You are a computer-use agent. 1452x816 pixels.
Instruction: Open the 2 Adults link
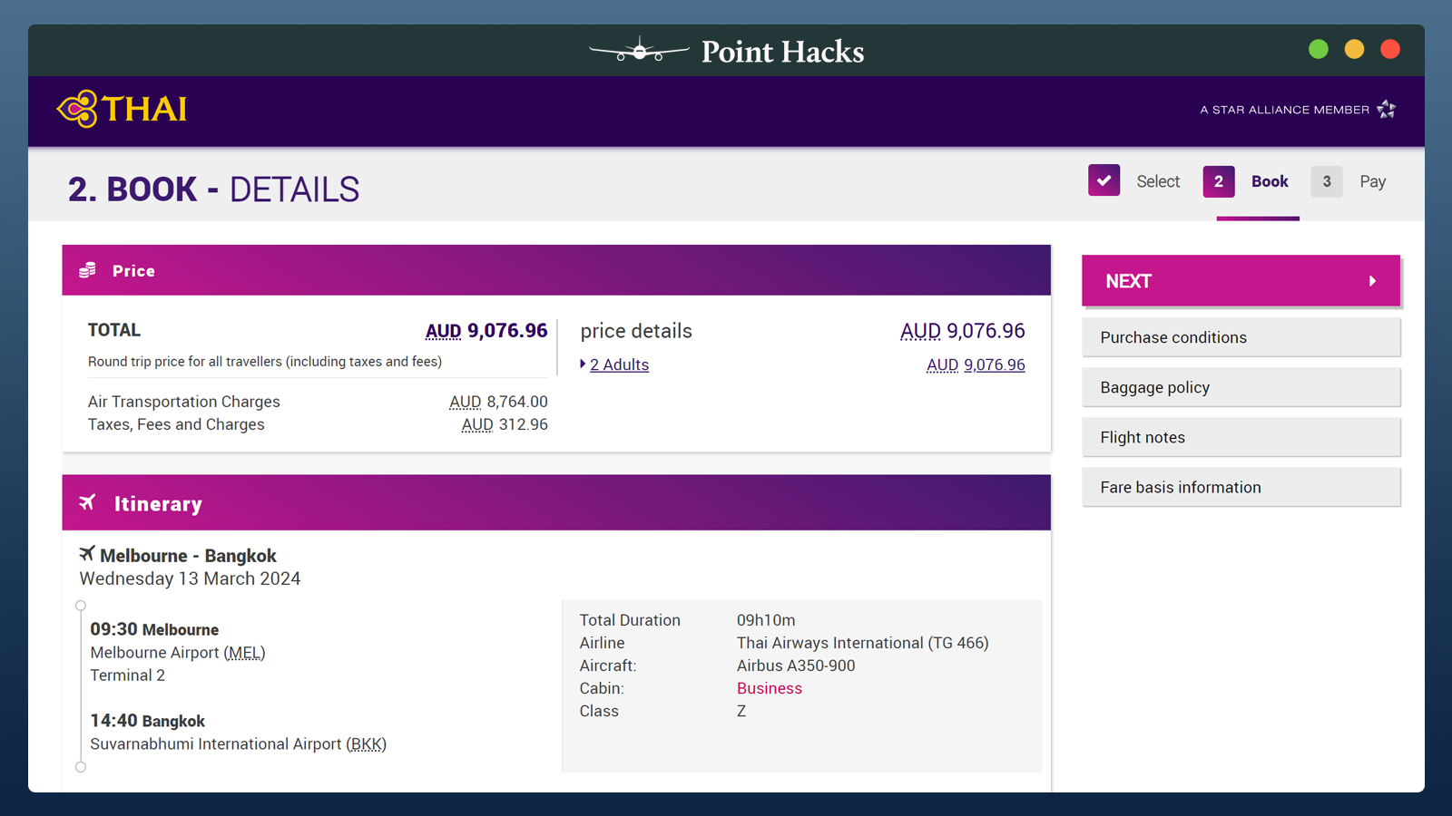619,364
